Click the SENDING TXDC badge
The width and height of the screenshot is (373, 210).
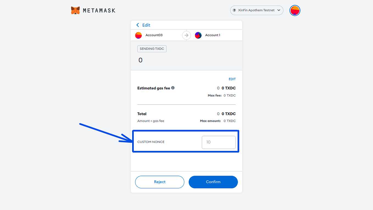152,49
